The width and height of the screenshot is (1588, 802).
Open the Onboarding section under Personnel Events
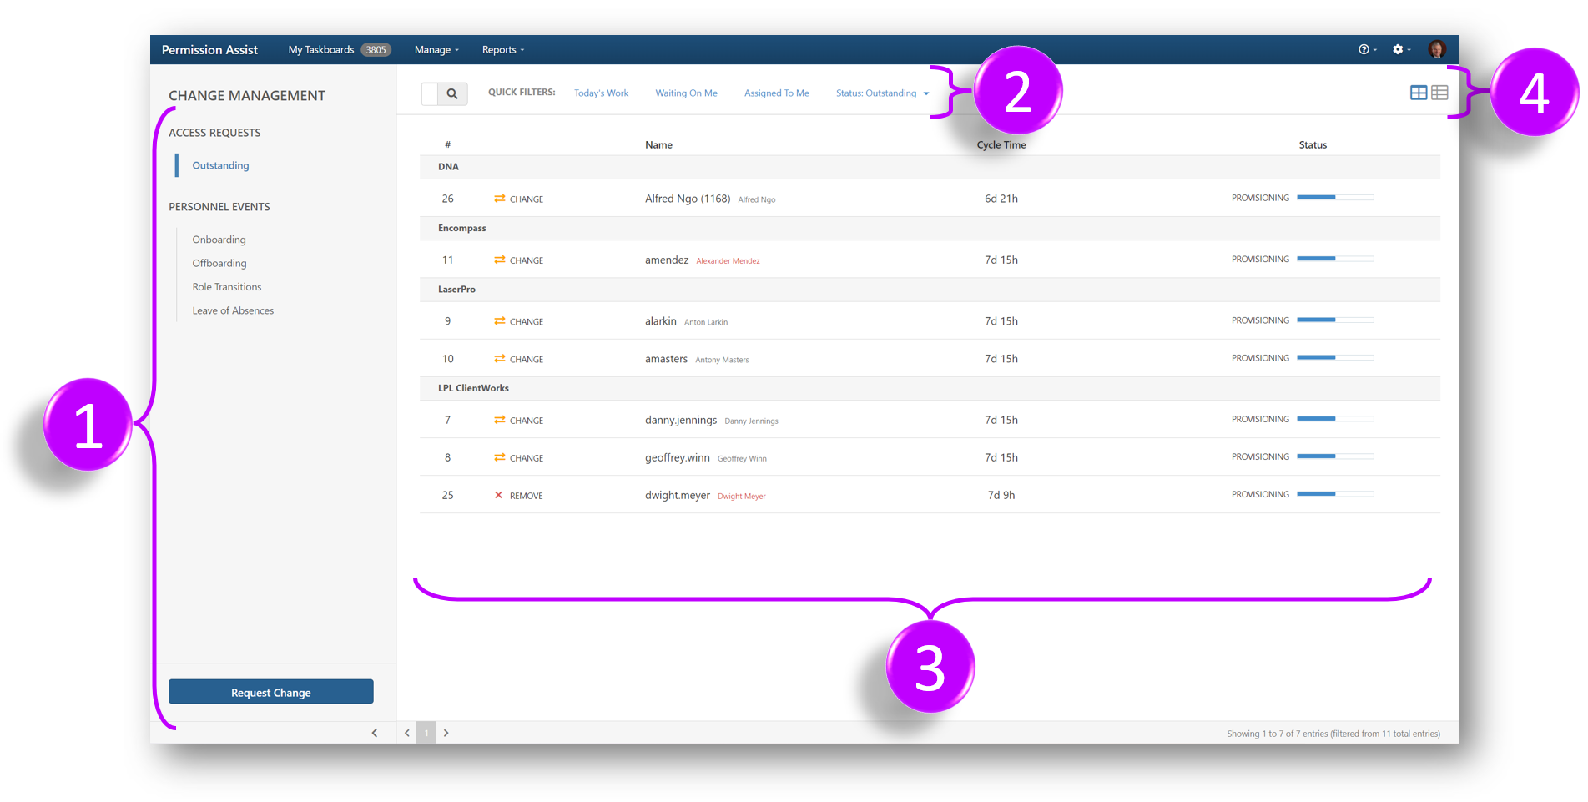pos(219,240)
